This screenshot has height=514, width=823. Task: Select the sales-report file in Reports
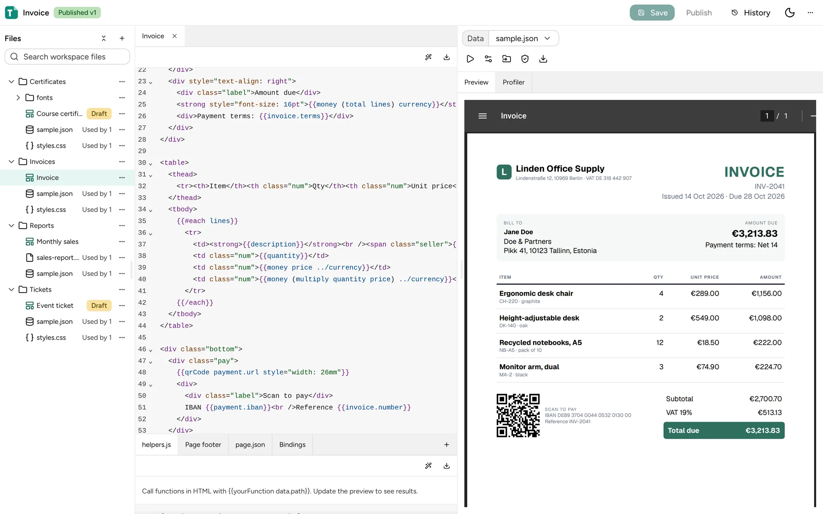pos(57,257)
